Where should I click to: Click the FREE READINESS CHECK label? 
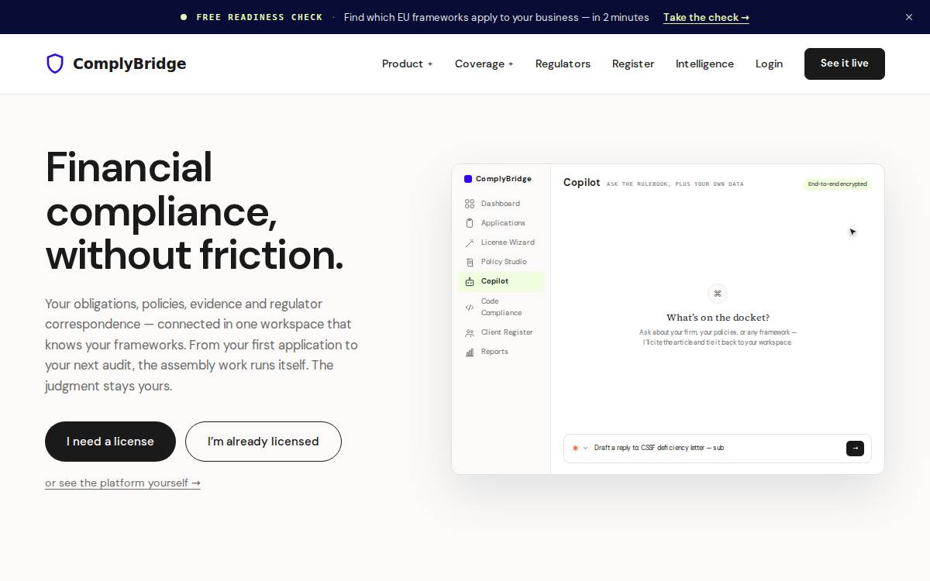click(260, 17)
